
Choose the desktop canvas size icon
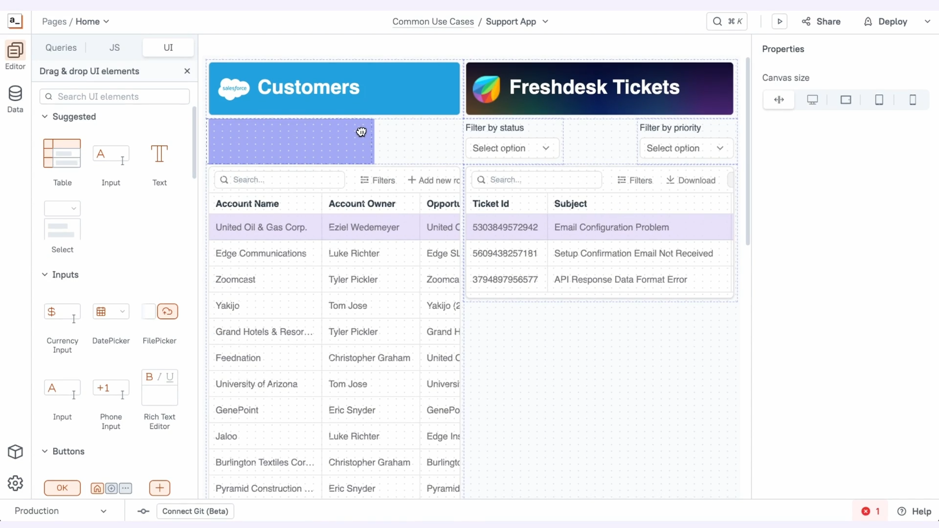[812, 100]
